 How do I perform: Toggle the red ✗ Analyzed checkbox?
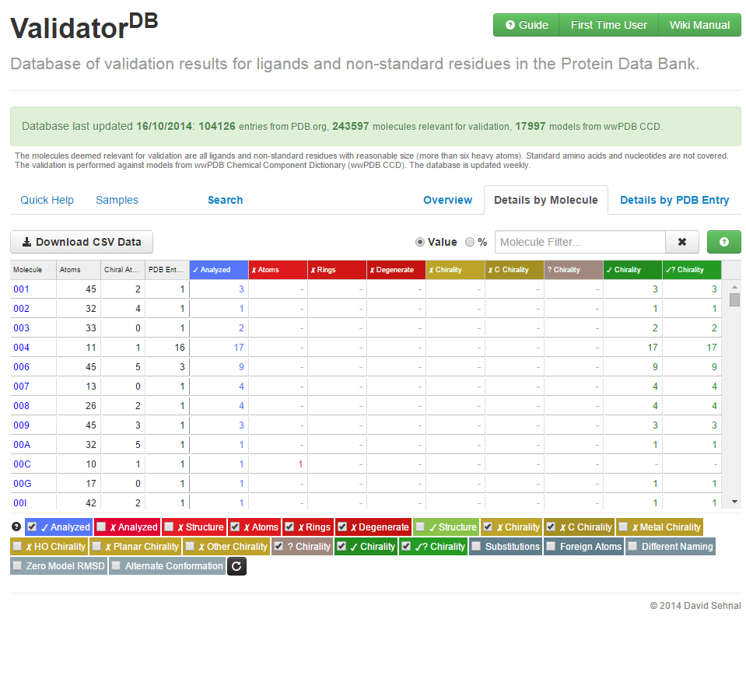[101, 527]
